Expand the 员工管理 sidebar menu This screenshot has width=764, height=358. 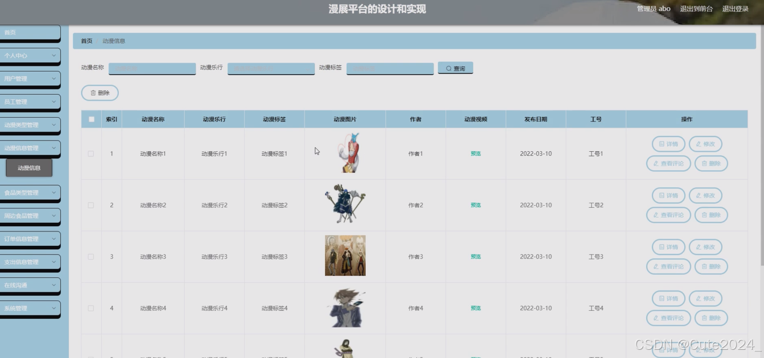coord(30,102)
